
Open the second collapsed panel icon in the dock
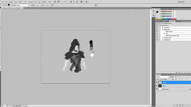tap(154, 15)
